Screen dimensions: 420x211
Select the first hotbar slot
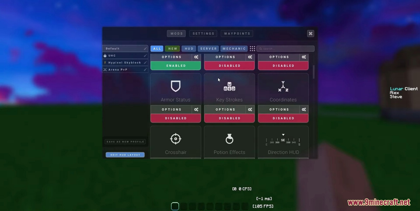point(175,206)
